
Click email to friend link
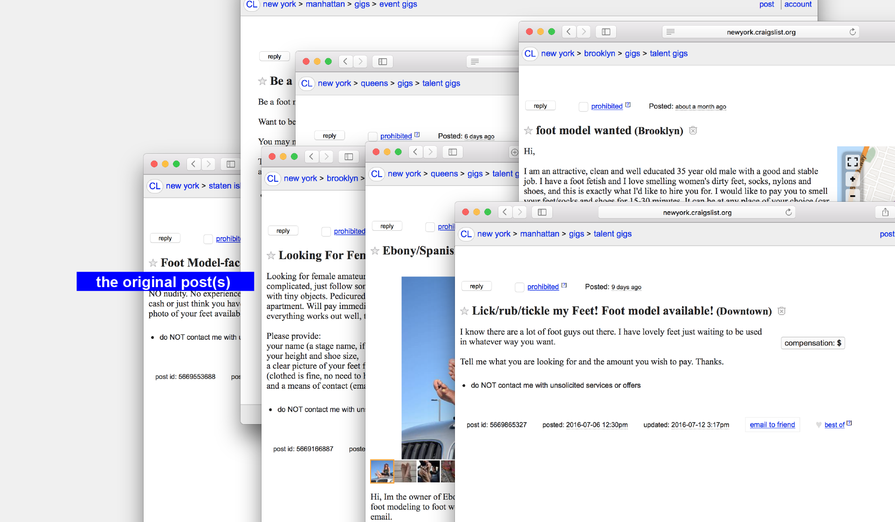772,425
